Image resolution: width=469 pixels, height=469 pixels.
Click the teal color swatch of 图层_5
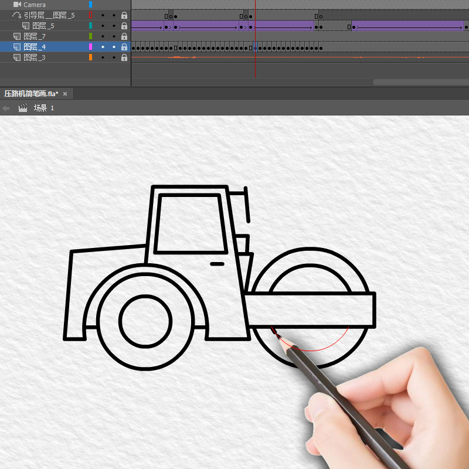(x=91, y=25)
